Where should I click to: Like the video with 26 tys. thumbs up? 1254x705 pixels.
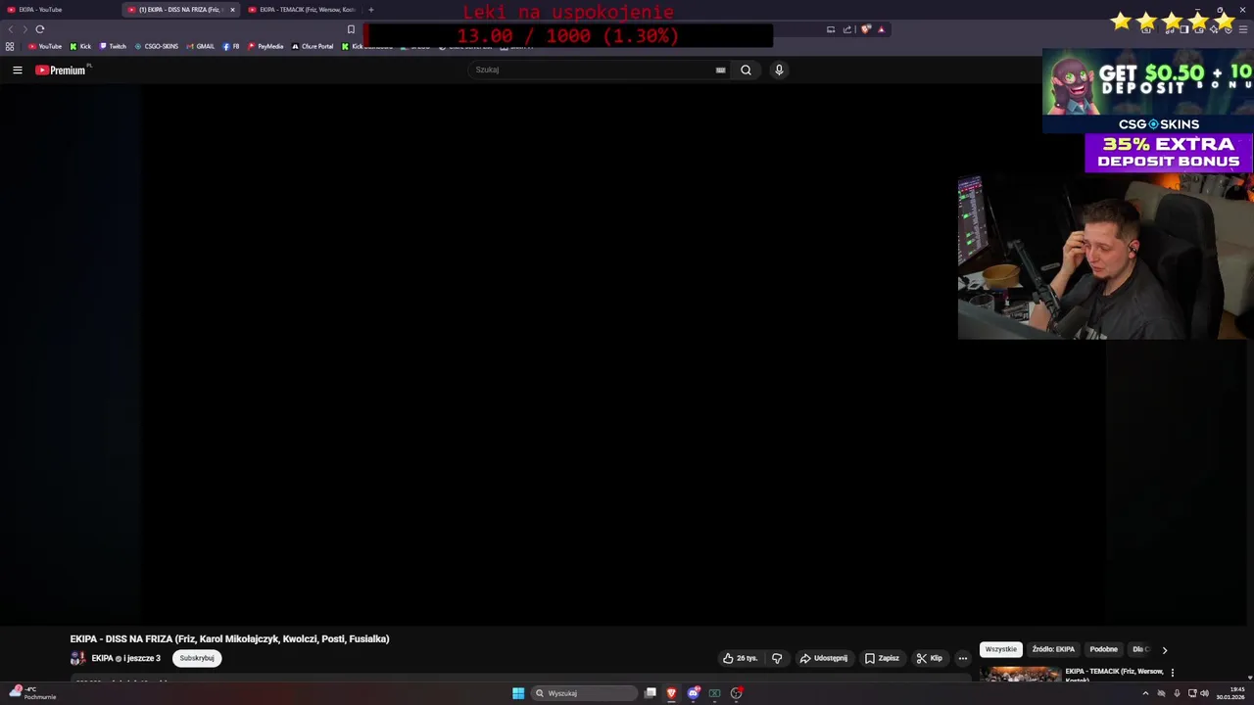point(741,658)
